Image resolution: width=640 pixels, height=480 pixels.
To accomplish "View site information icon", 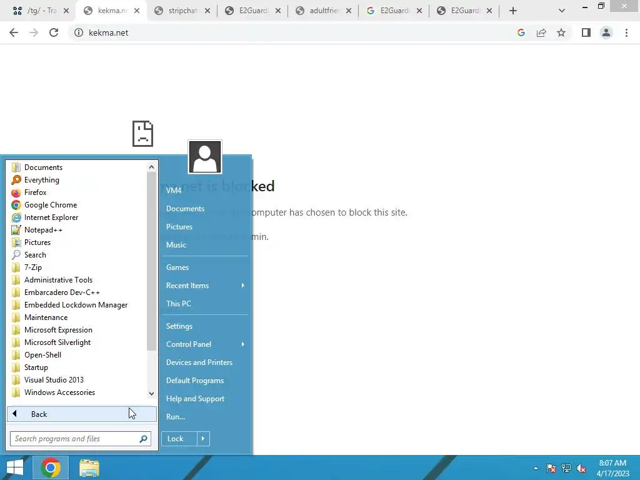I will pos(78,32).
